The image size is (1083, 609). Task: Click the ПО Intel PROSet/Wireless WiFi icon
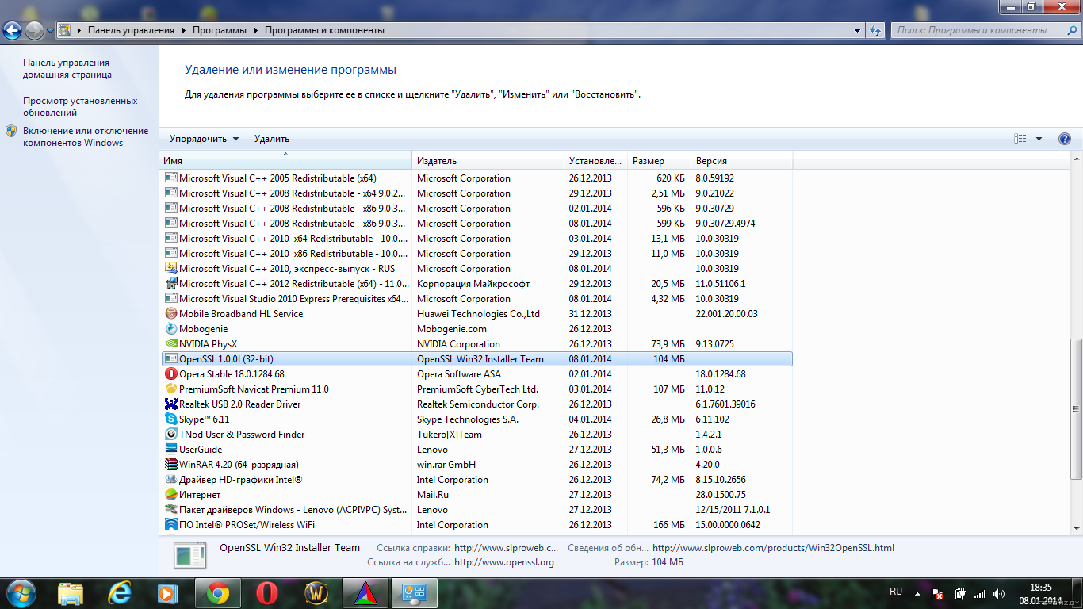pos(170,524)
